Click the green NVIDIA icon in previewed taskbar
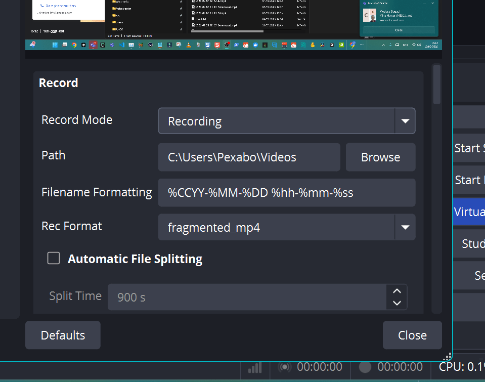The width and height of the screenshot is (485, 382). (341, 45)
